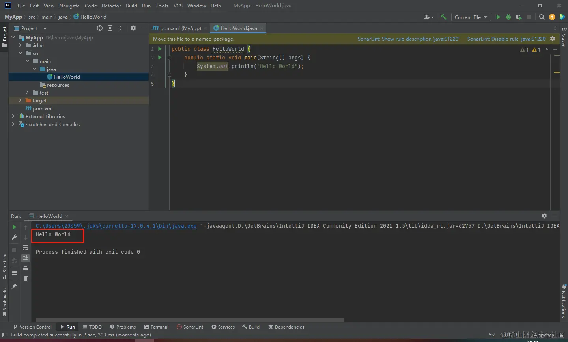Screen dimensions: 568x342
Task: Close the HelloWorld run tab
Action: (x=67, y=216)
